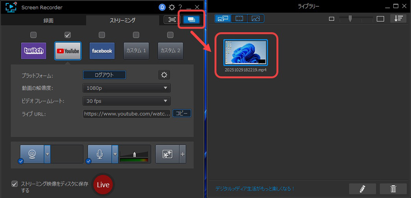Viewport: 411px width, 198px height.
Task: Click the ログアウト button
Action: coord(104,75)
